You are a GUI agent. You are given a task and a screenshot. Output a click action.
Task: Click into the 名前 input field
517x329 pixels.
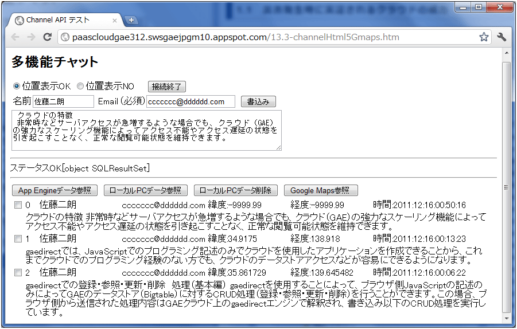point(63,101)
